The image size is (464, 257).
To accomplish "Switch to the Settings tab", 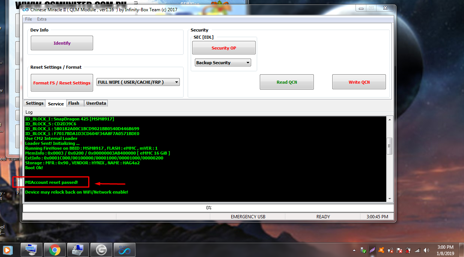I will coord(35,103).
